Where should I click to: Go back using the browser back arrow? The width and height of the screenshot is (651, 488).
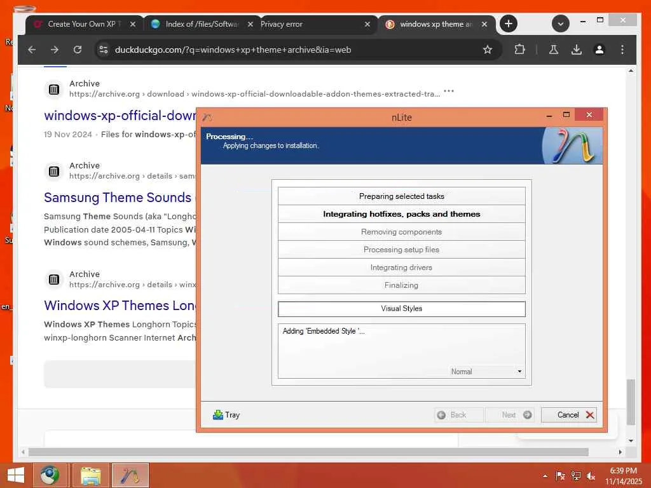32,50
